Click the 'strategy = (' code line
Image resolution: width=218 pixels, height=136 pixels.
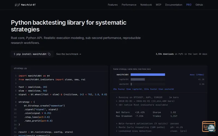27,102
